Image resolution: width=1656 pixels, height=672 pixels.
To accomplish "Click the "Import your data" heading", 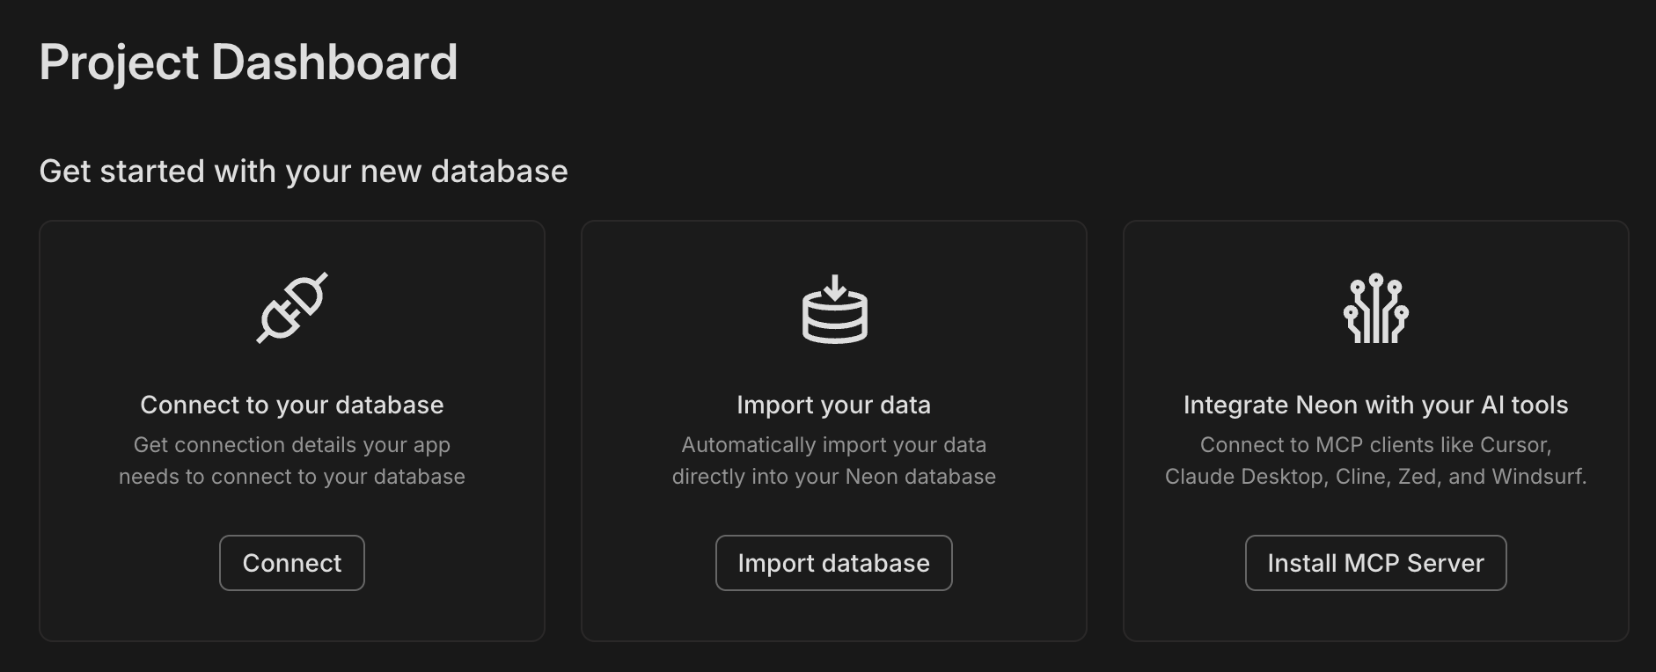I will pos(833,405).
